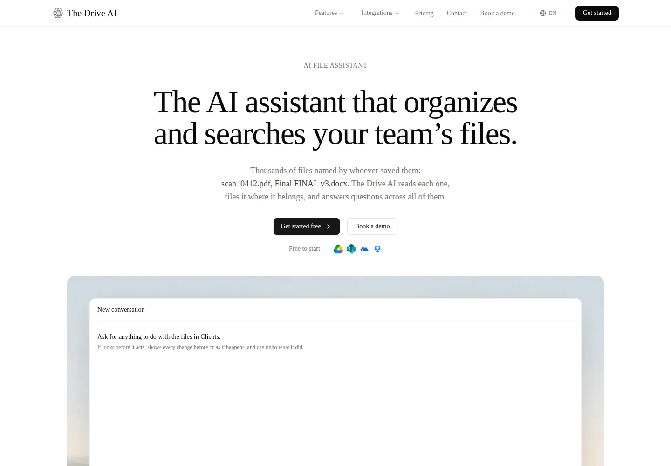
Task: Click 'scan_0412.pdf, Final FINAL v3.docx' text
Action: tap(284, 184)
